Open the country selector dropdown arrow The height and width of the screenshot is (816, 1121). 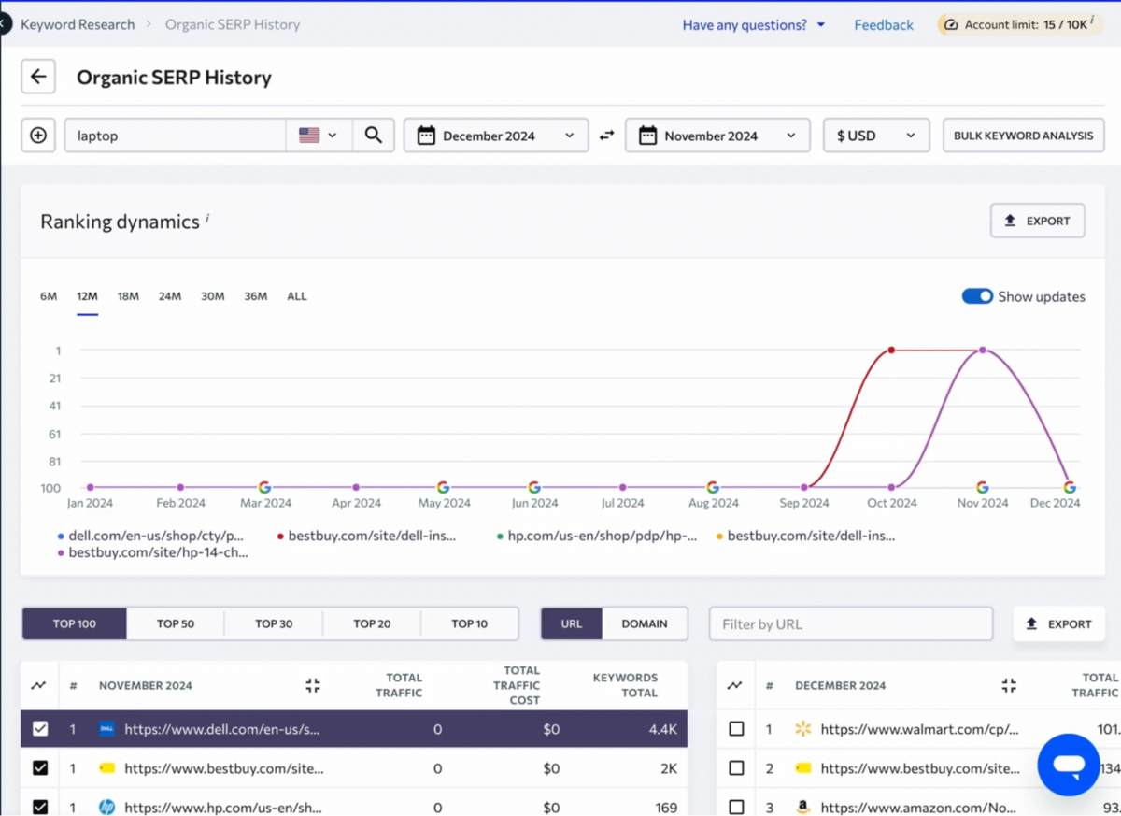332,136
